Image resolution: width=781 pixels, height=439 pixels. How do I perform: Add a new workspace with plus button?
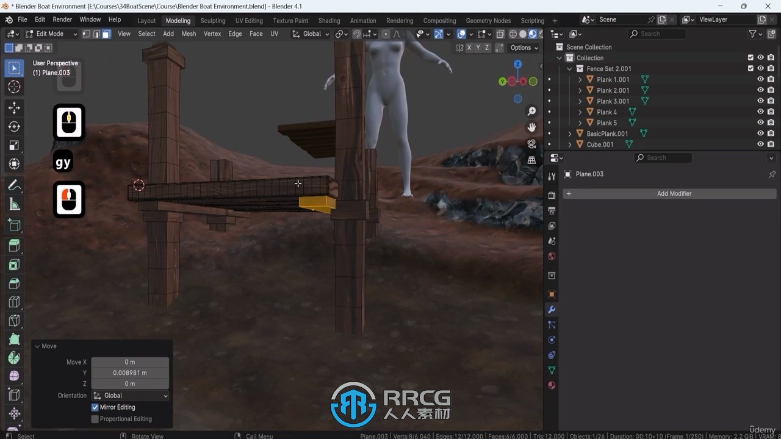[x=555, y=21]
